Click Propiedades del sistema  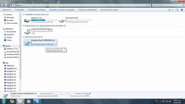37,10
